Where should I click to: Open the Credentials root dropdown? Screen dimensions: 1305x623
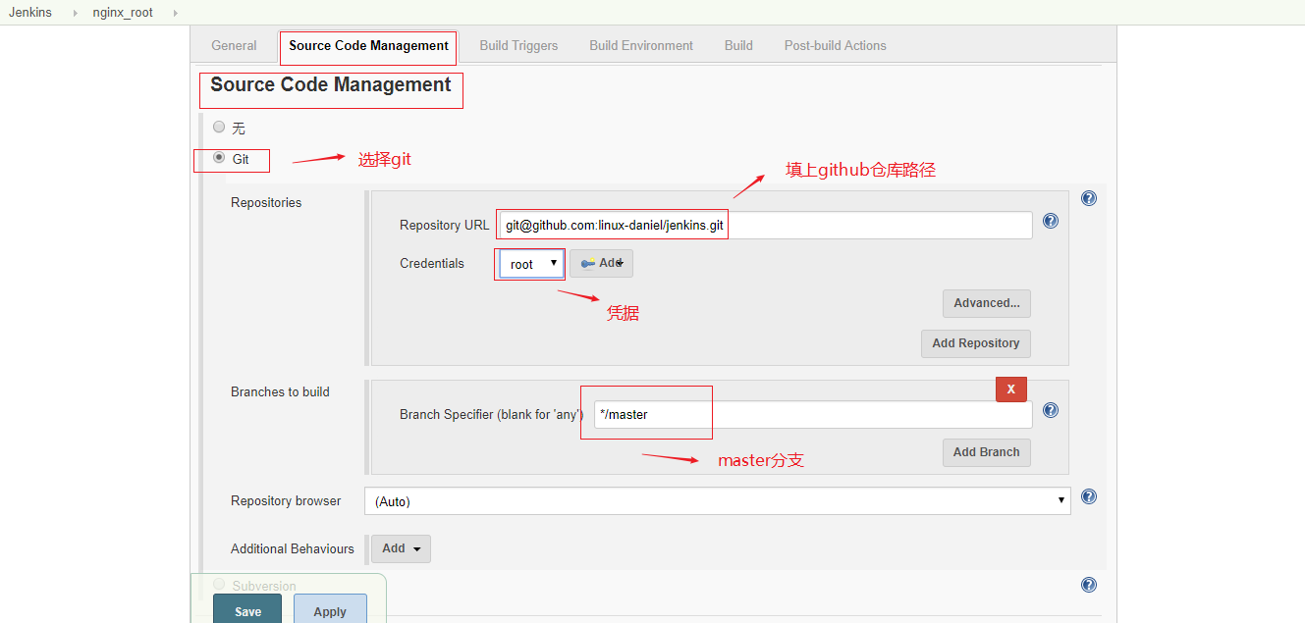[530, 264]
